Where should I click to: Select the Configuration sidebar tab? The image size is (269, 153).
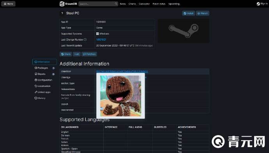44,80
